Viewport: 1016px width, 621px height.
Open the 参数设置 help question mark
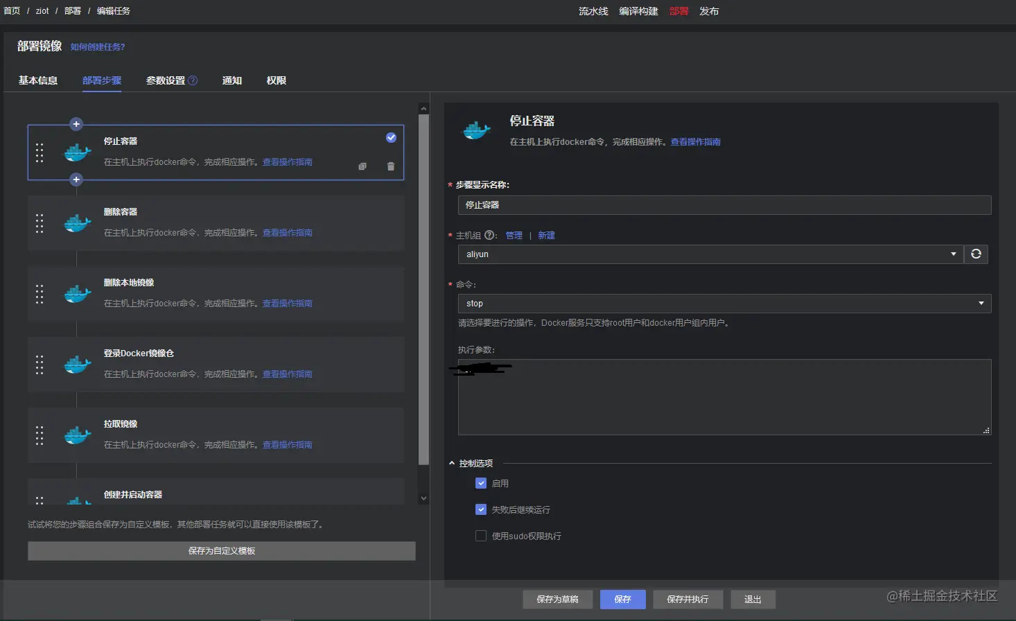coord(193,80)
